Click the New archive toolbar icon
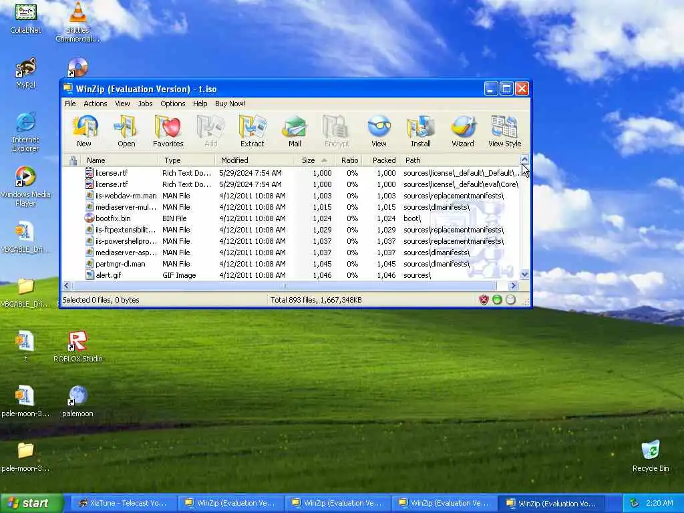Viewport: 684px width, 513px height. pos(84,131)
